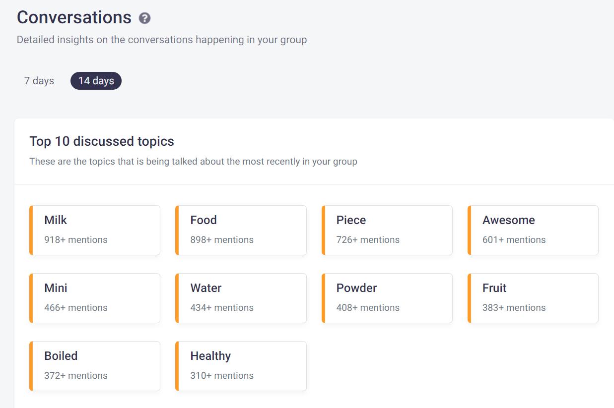Click the 898+ mentions label under Food
Image resolution: width=614 pixels, height=408 pixels.
(222, 239)
